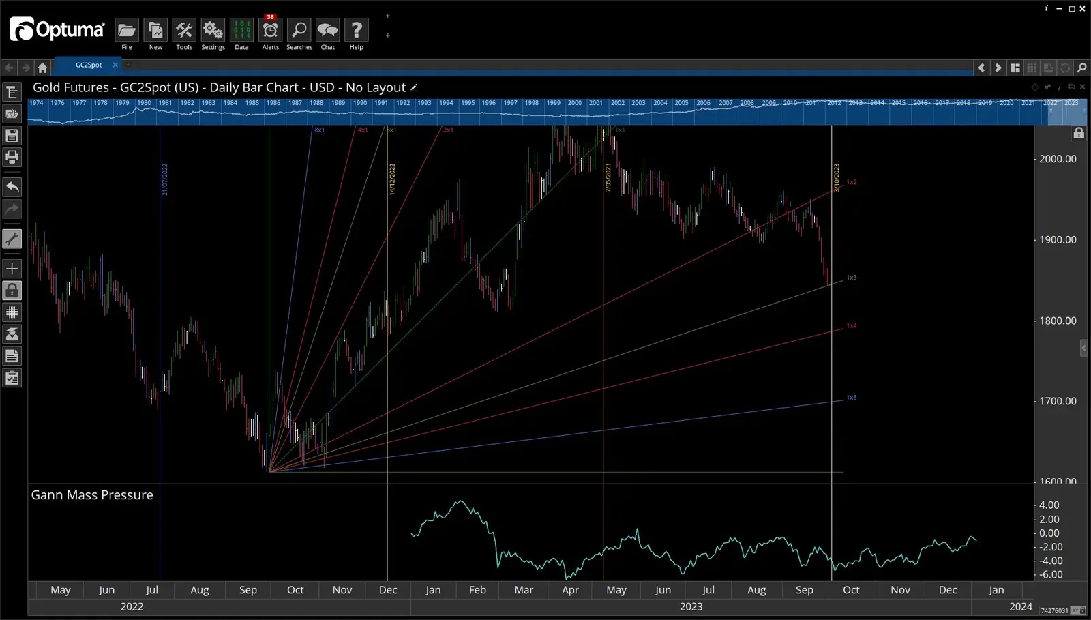1091x620 pixels.
Task: Open the Data menu
Action: pos(241,30)
